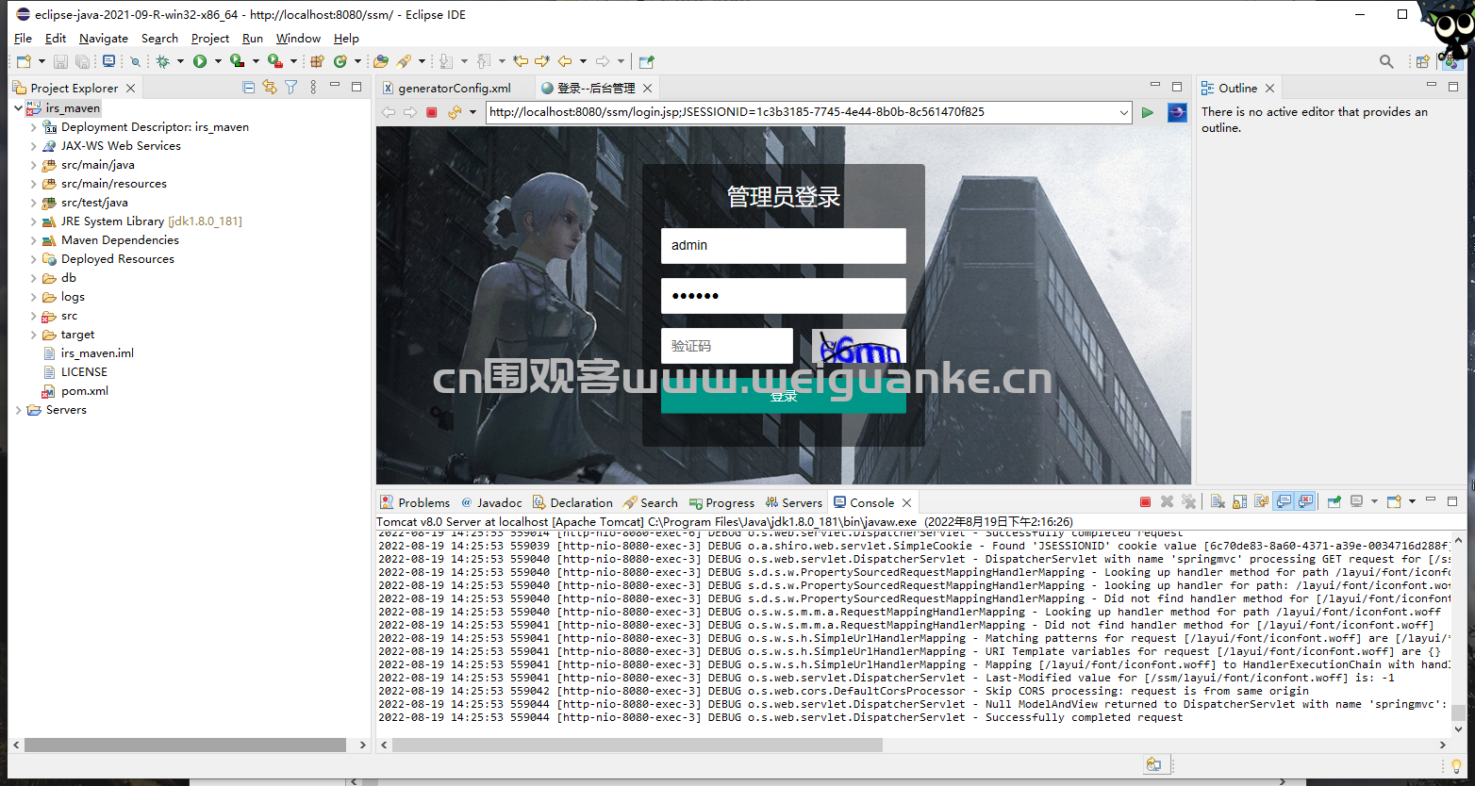
Task: Click the captcha image to refresh
Action: coord(858,346)
